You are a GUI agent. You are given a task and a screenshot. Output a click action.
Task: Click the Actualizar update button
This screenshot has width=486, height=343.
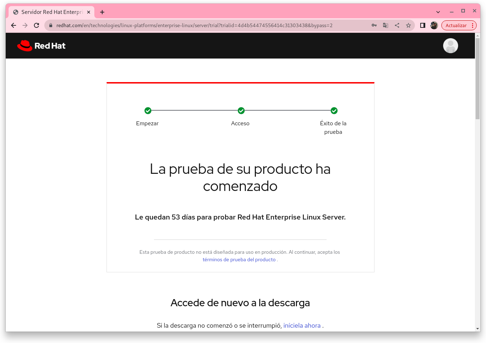[x=456, y=25]
